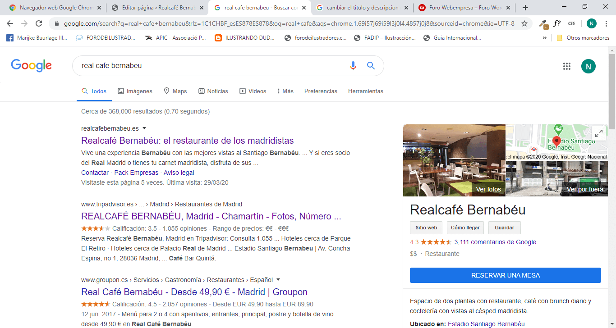
Task: Open the Chrome profile N avatar in toolbar
Action: tap(592, 23)
